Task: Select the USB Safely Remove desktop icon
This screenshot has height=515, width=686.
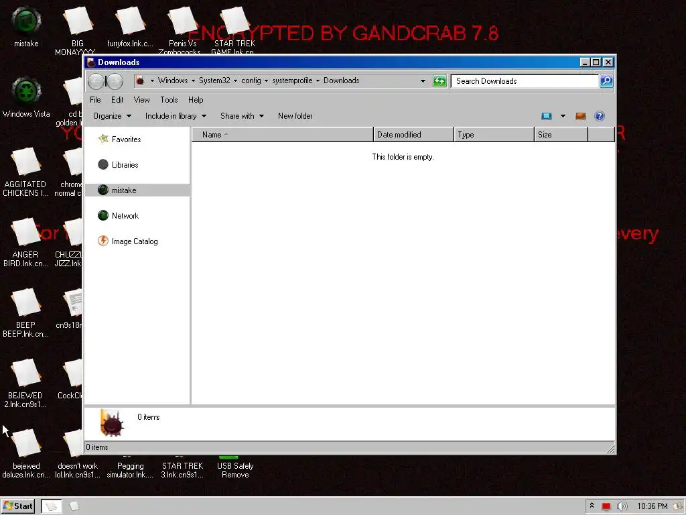Action: (235, 467)
